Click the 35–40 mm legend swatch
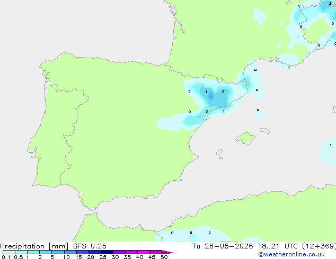The image size is (336, 259). click(131, 252)
